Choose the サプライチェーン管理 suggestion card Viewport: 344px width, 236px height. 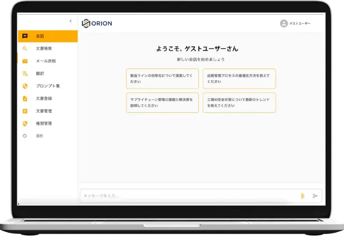pos(162,102)
